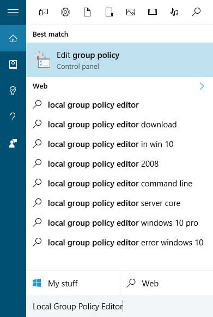Filter results by Web magnifier icon
This screenshot has height=317, width=213.
pyautogui.click(x=196, y=12)
